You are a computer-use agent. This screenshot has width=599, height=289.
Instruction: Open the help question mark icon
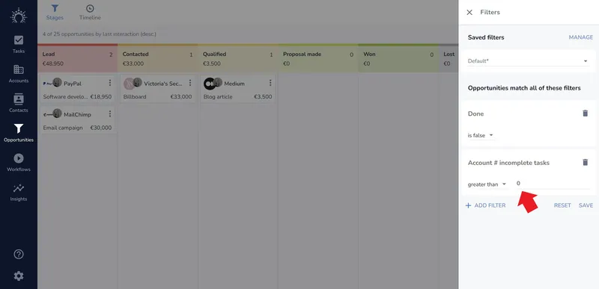coord(18,255)
